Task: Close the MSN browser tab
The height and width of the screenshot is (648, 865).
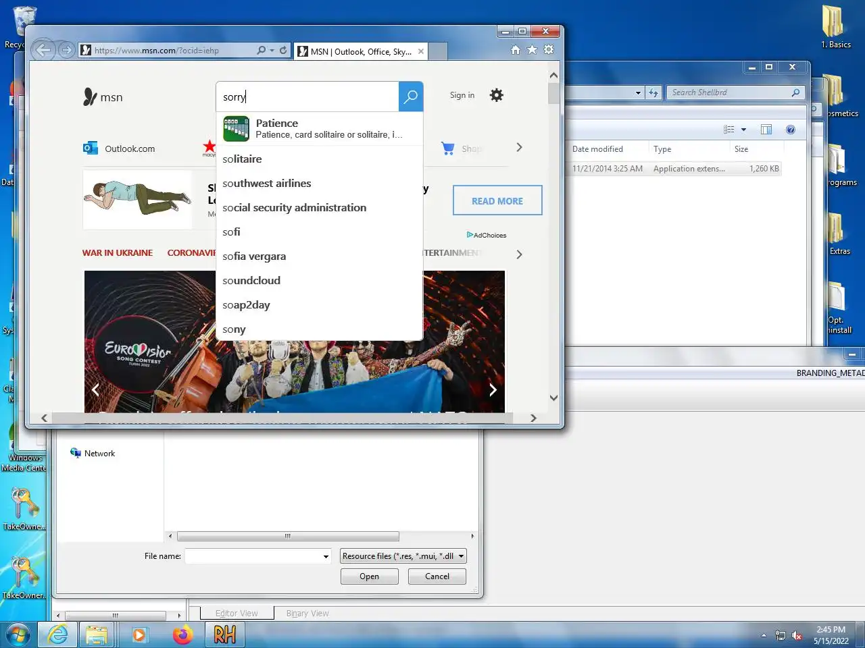Action: coord(421,51)
